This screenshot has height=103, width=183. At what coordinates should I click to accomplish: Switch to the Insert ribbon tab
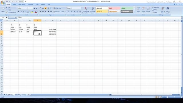tap(14, 5)
